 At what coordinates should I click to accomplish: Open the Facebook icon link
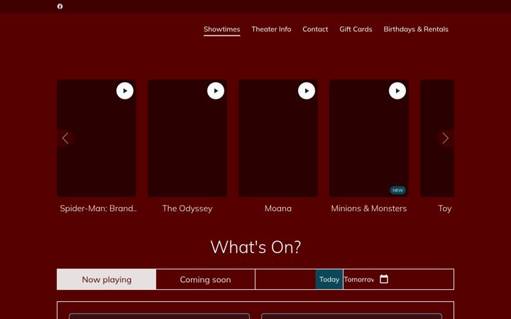pyautogui.click(x=60, y=6)
